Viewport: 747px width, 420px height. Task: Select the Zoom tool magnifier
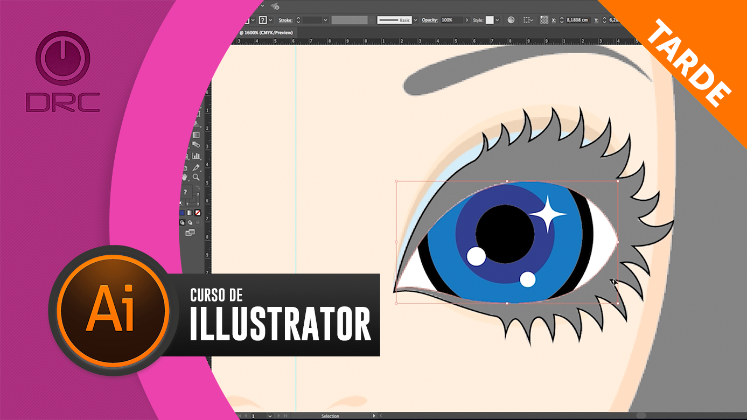pos(196,177)
